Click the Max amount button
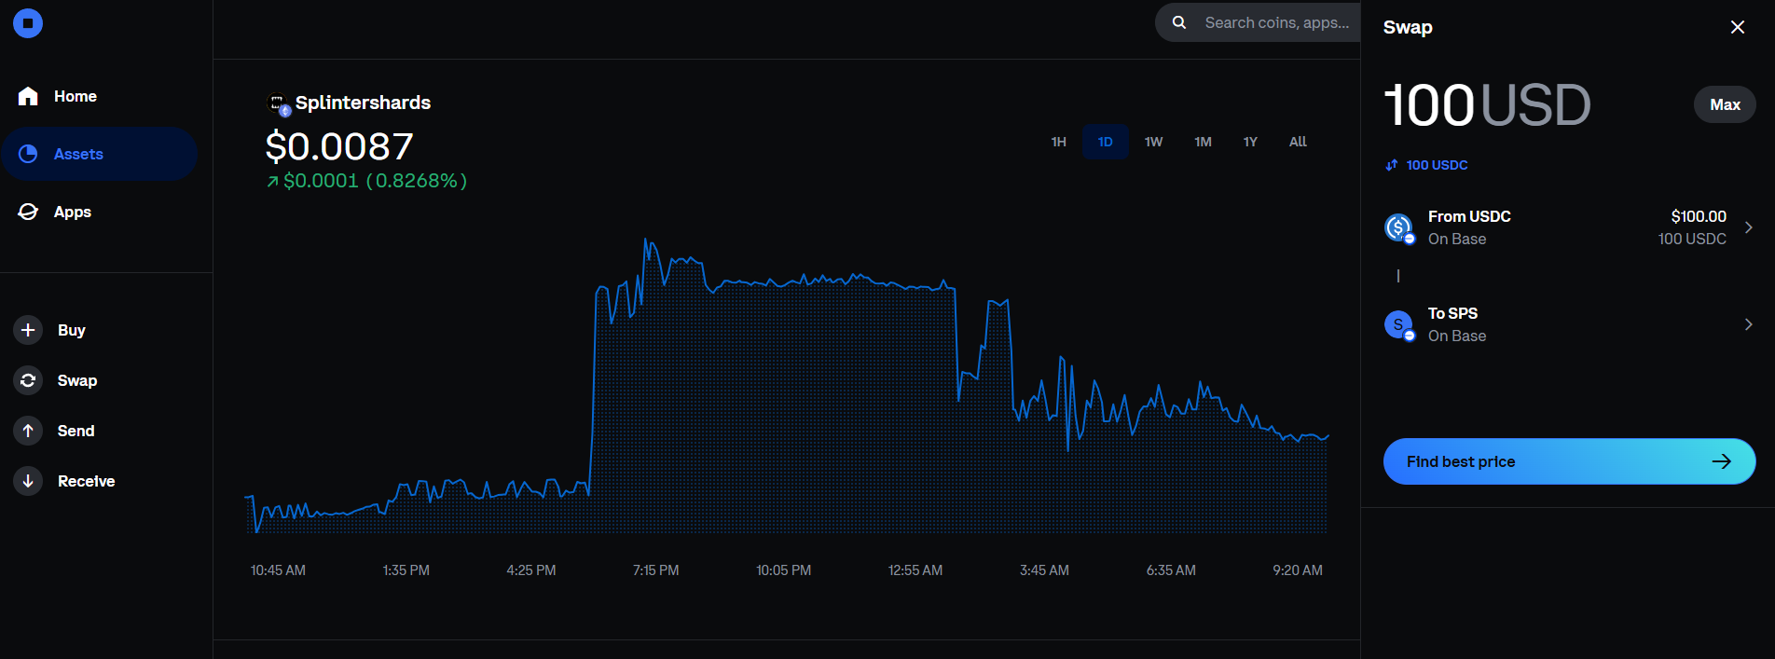1775x659 pixels. tap(1725, 104)
